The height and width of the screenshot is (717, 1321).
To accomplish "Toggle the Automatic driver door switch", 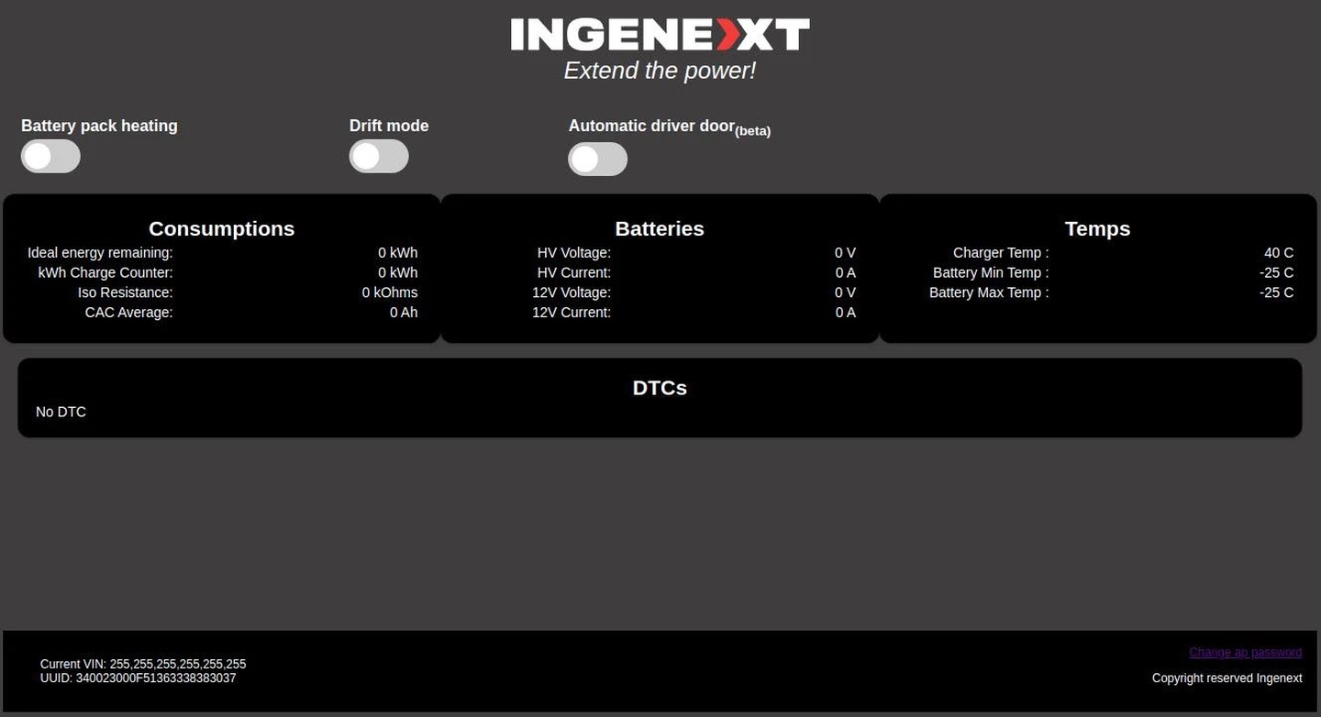I will pos(598,160).
